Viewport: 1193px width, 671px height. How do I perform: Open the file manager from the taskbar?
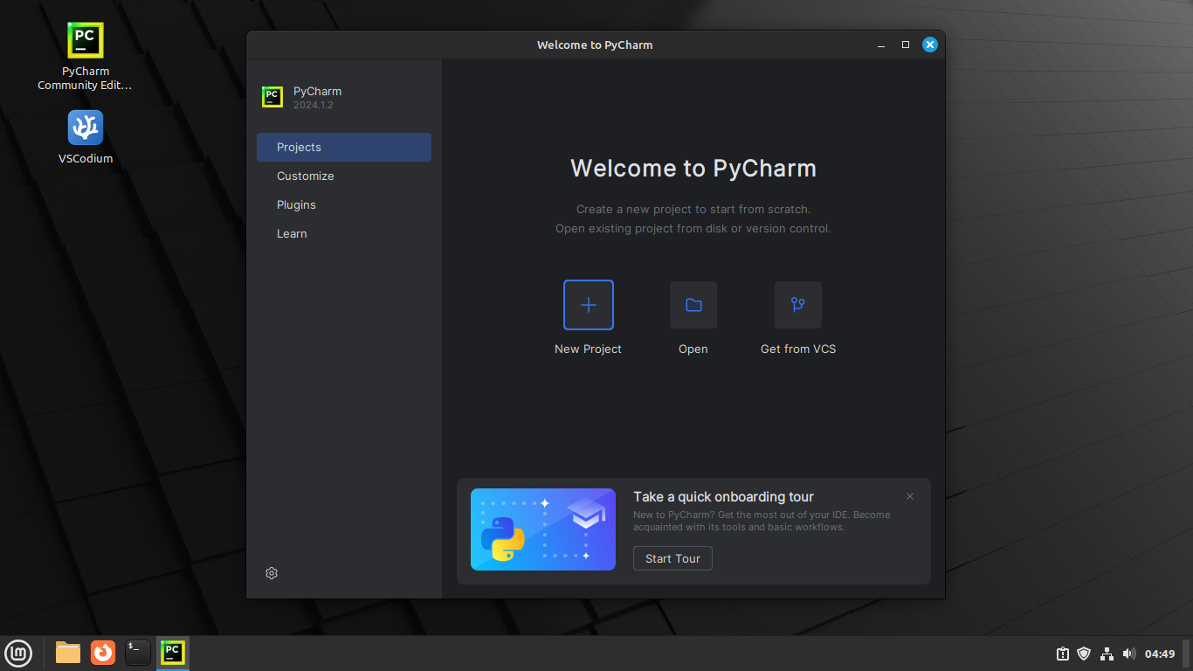68,653
